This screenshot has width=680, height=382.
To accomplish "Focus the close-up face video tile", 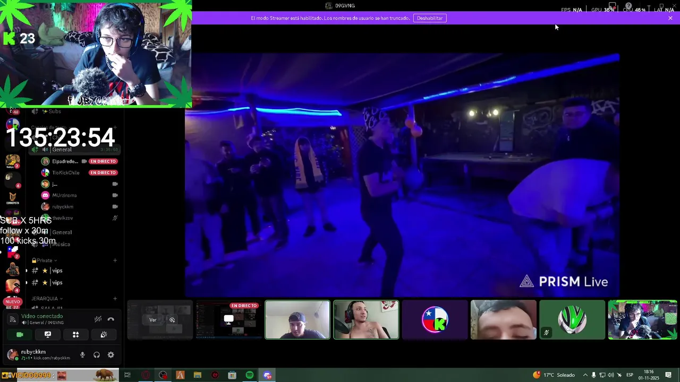I will coord(504,320).
